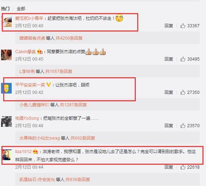Switch to the 热门 tab
The height and width of the screenshot is (186, 206).
[x=5, y=9]
